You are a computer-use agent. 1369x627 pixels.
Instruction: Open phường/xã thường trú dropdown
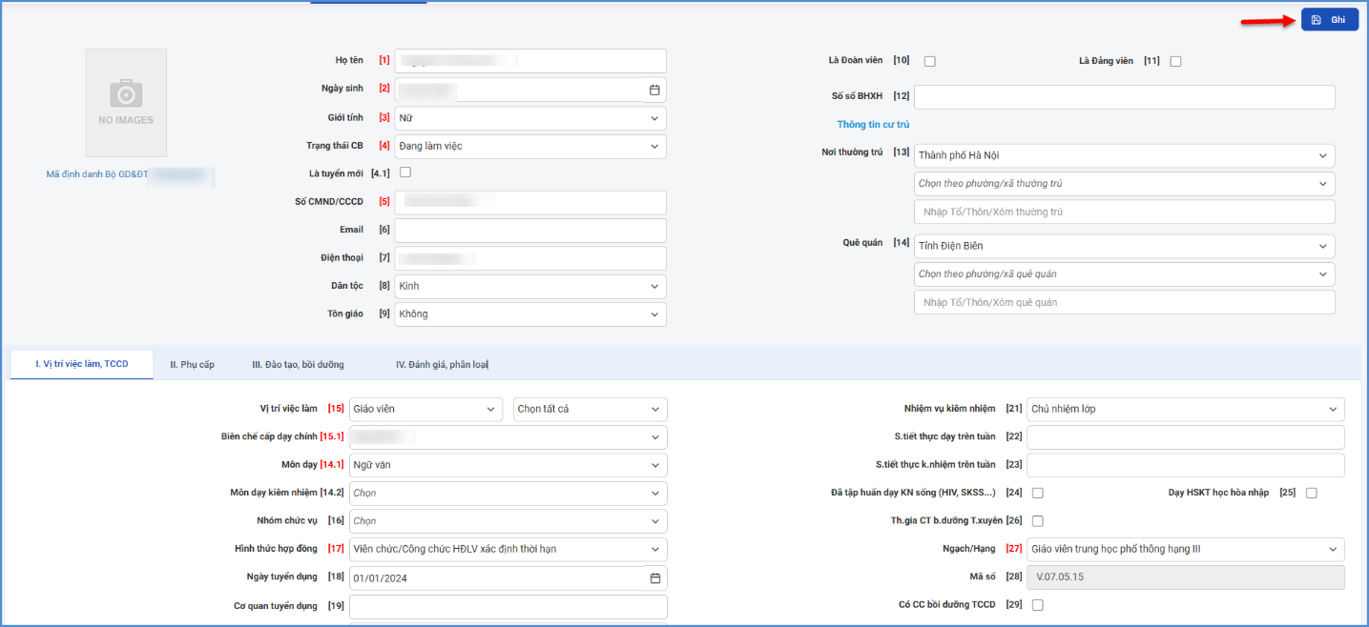tap(1125, 184)
